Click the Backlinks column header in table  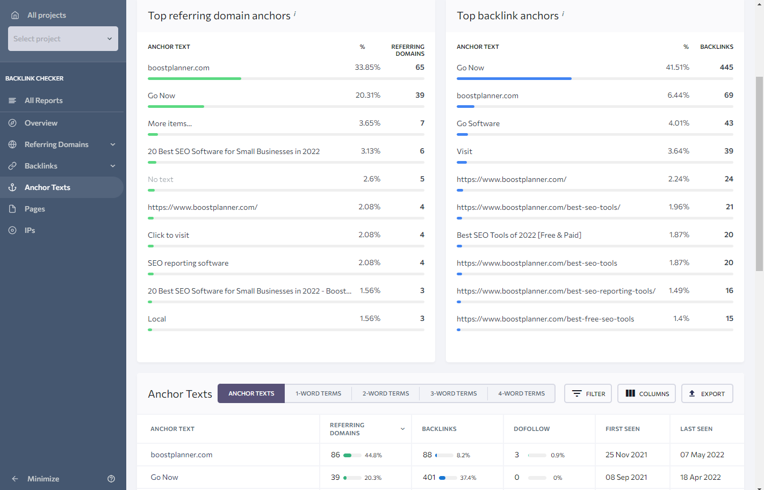coord(439,429)
